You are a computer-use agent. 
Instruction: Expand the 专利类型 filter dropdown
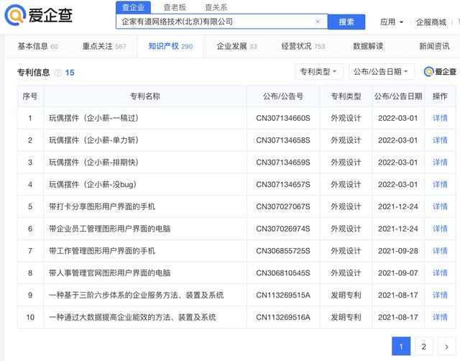pos(319,72)
